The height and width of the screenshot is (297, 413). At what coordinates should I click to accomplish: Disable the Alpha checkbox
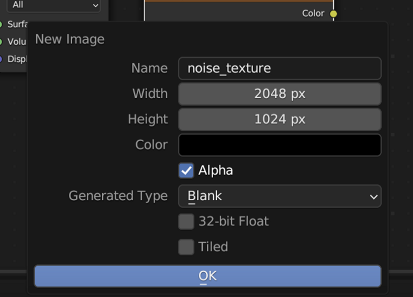coord(186,170)
